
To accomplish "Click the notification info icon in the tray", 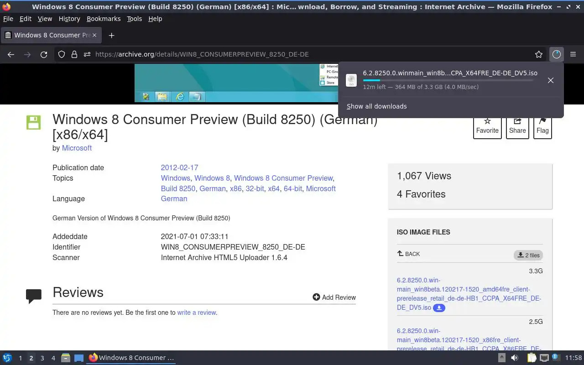I will click(x=555, y=357).
